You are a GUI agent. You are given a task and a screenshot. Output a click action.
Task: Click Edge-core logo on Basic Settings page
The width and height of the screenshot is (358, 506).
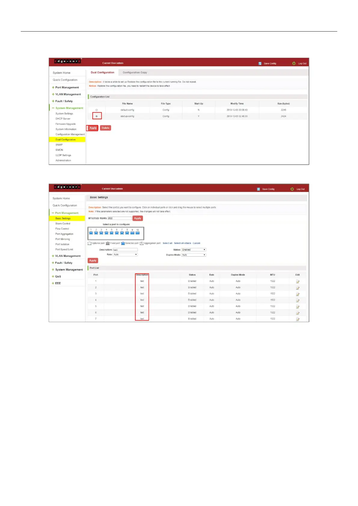pyautogui.click(x=67, y=187)
